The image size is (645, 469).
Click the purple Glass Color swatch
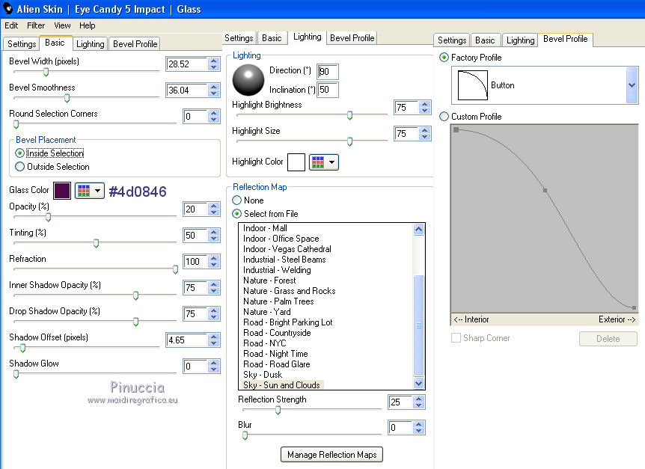tap(62, 191)
